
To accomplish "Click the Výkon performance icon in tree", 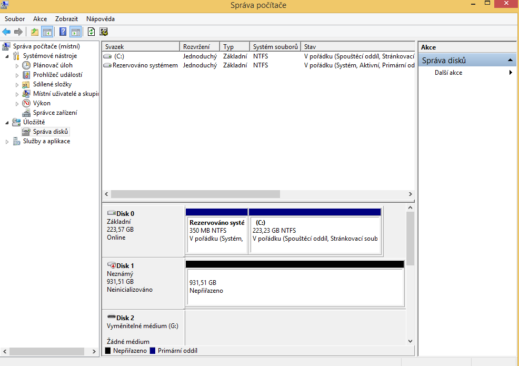I will click(x=26, y=103).
